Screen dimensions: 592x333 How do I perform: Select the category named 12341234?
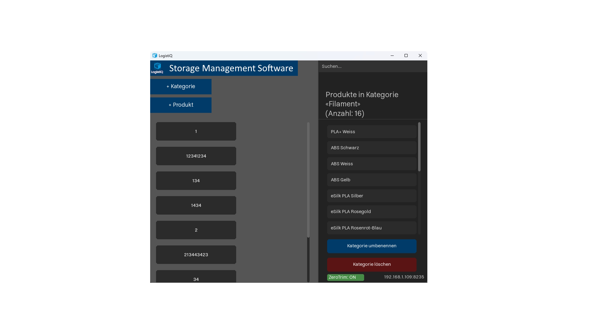[x=196, y=156]
